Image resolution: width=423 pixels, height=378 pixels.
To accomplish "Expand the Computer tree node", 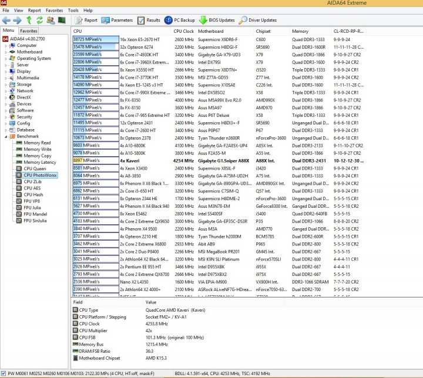I will (5, 45).
